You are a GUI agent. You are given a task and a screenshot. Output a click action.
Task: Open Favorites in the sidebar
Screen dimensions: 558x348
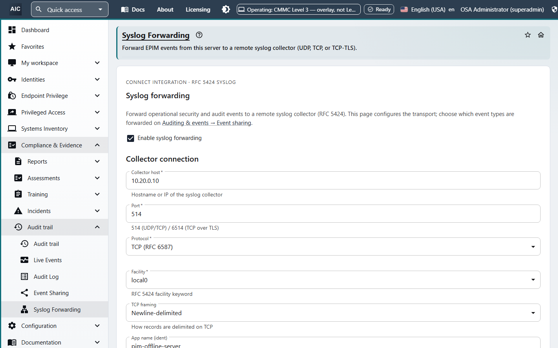coord(55,46)
